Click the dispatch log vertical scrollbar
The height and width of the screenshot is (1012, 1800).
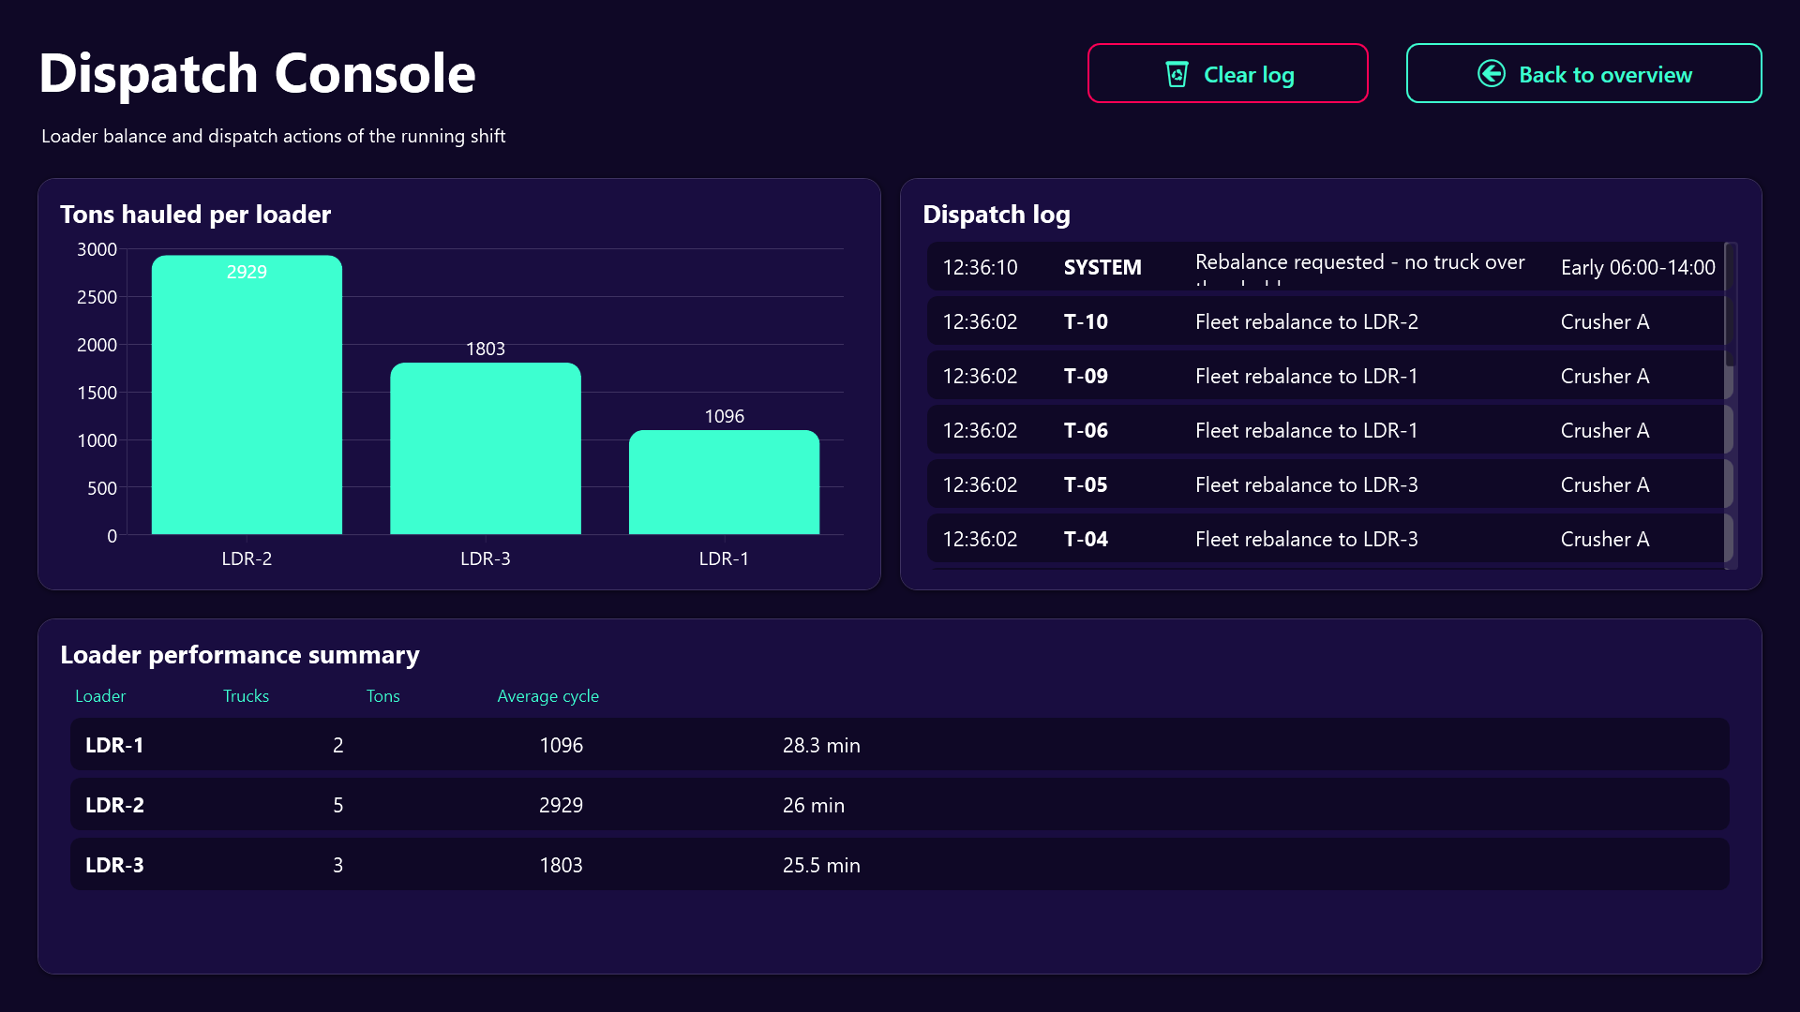(1731, 405)
